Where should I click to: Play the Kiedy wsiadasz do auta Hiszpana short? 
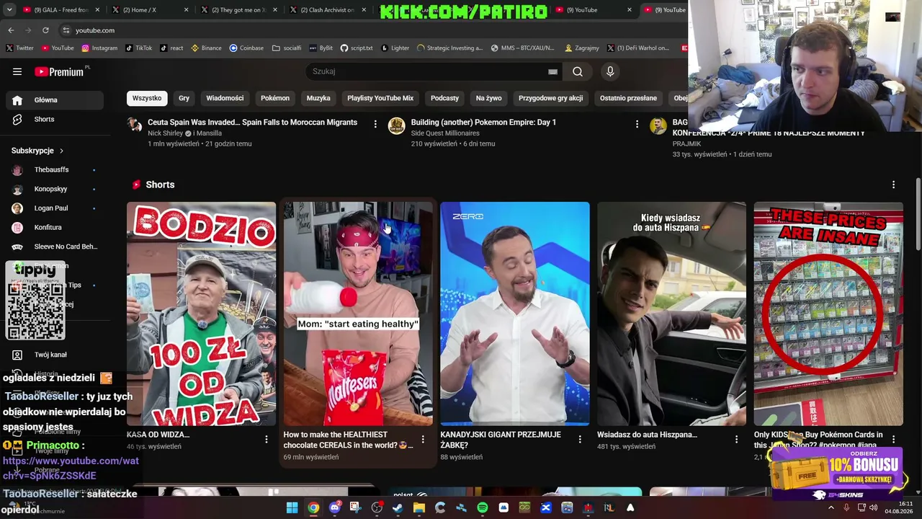coord(671,314)
